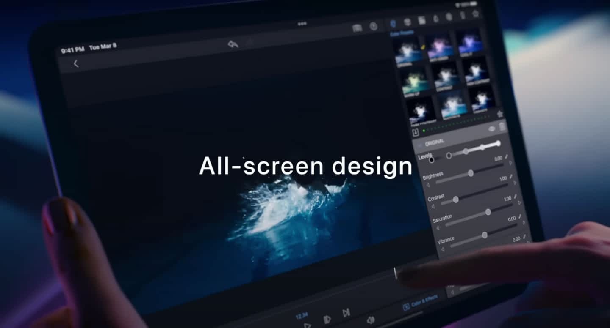Save preset using the download-box icon
Image resolution: width=610 pixels, height=328 pixels.
pos(416,133)
